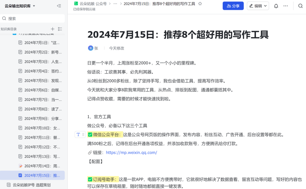Click the green 云朵姑娘 公众号 breadcrumb icon
This screenshot has height=189, width=306.
coord(76,4)
